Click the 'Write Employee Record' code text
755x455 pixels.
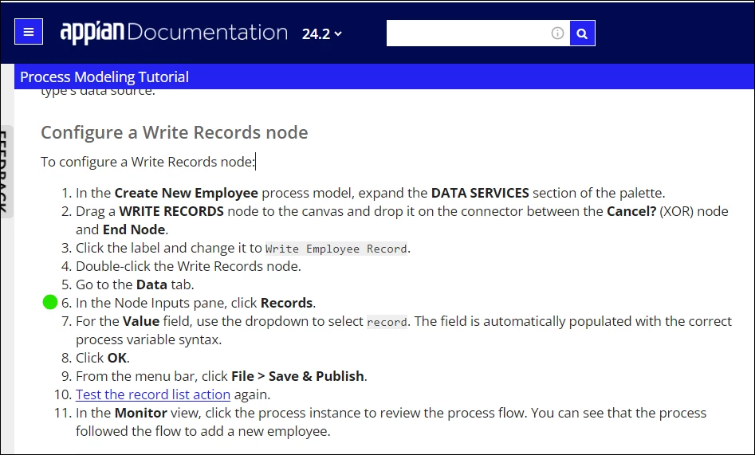[x=336, y=249]
